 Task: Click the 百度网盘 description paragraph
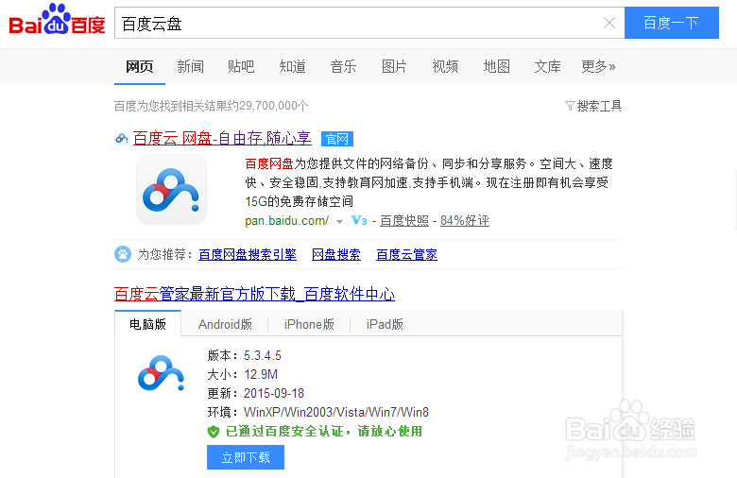click(429, 182)
